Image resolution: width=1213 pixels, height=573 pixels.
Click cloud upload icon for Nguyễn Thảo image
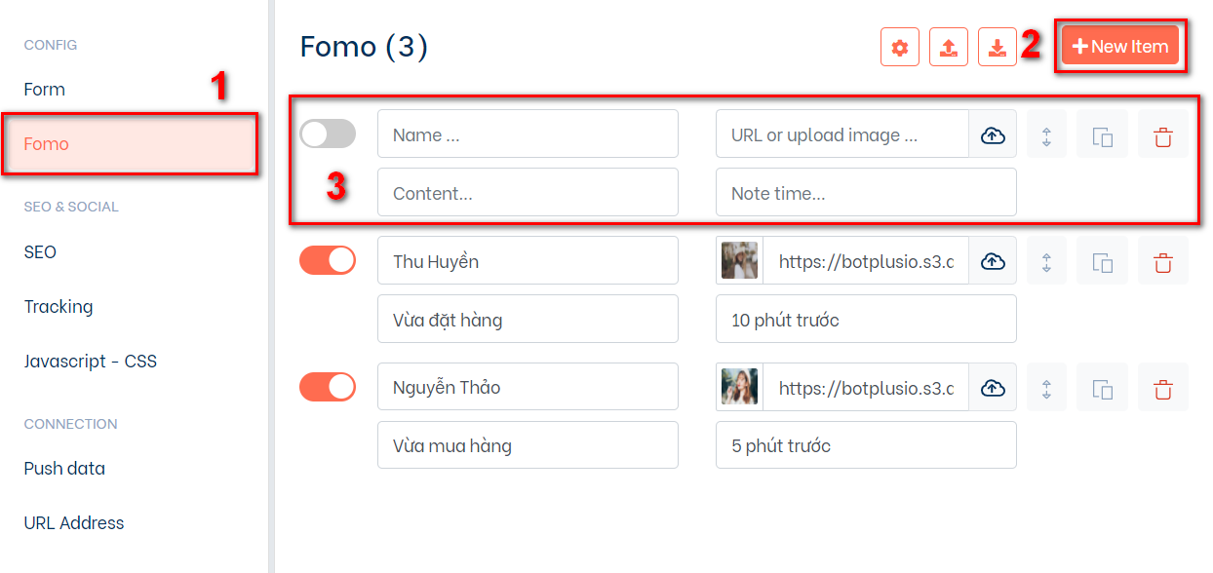(x=993, y=388)
